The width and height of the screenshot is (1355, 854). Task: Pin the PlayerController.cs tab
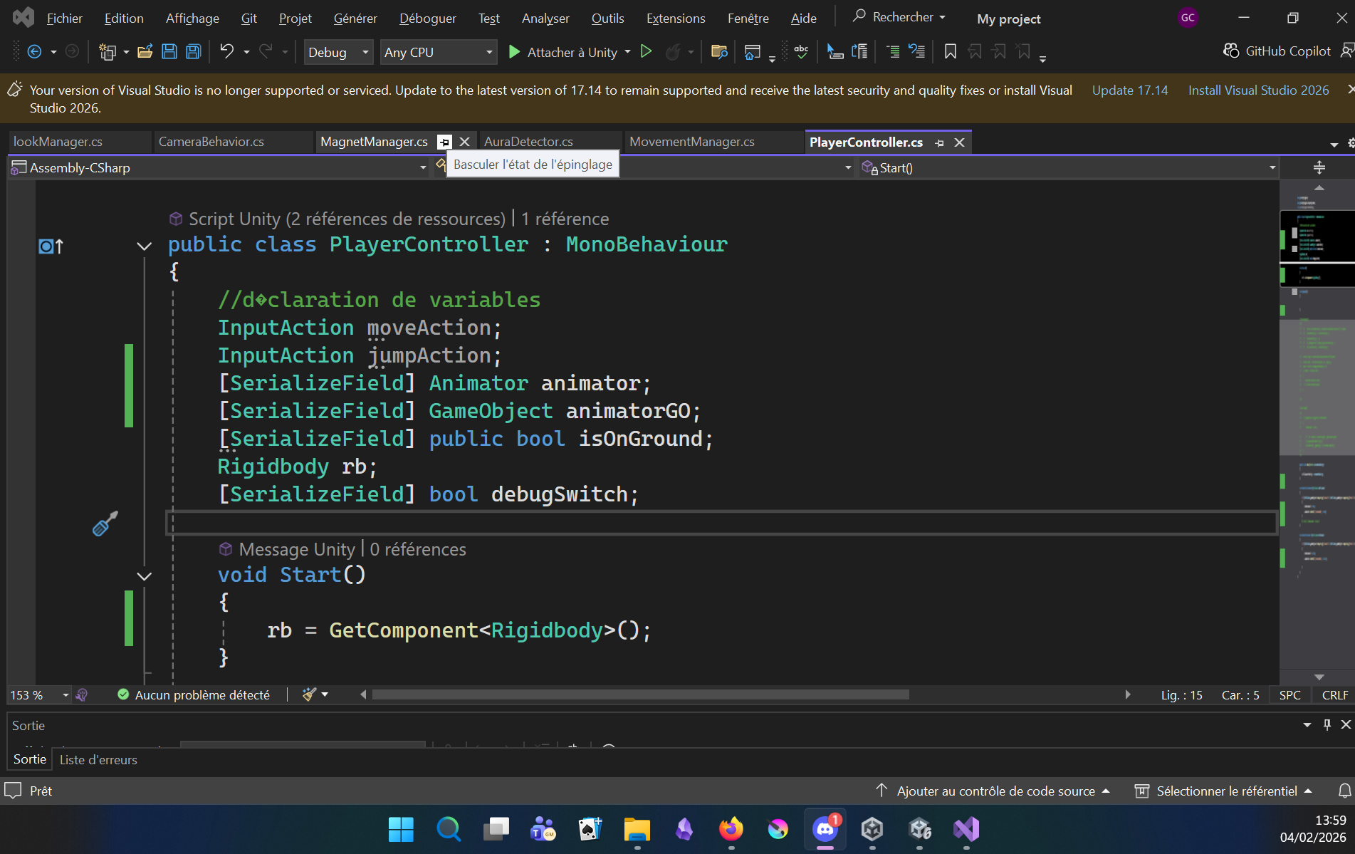click(x=939, y=142)
